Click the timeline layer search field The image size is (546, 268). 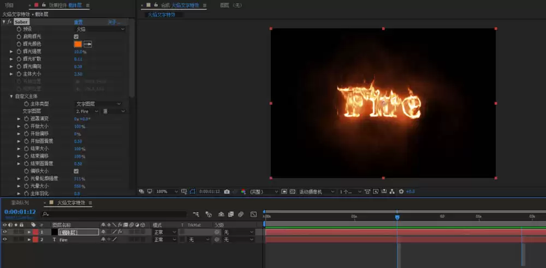pyautogui.click(x=114, y=214)
